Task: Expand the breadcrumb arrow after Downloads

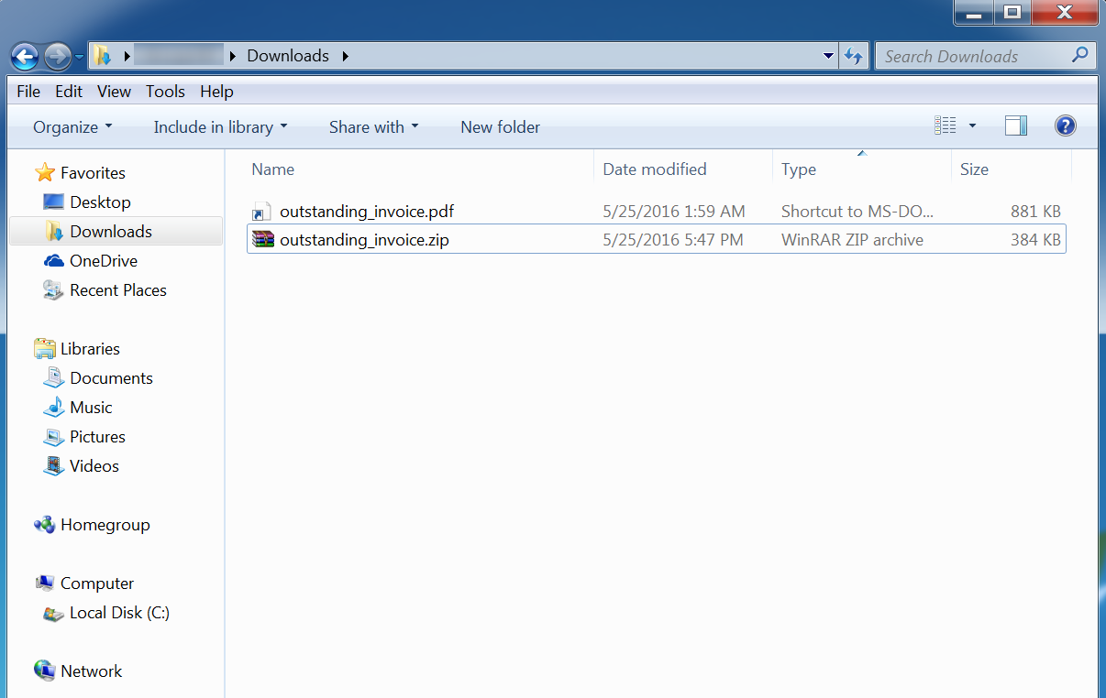Action: coord(346,56)
